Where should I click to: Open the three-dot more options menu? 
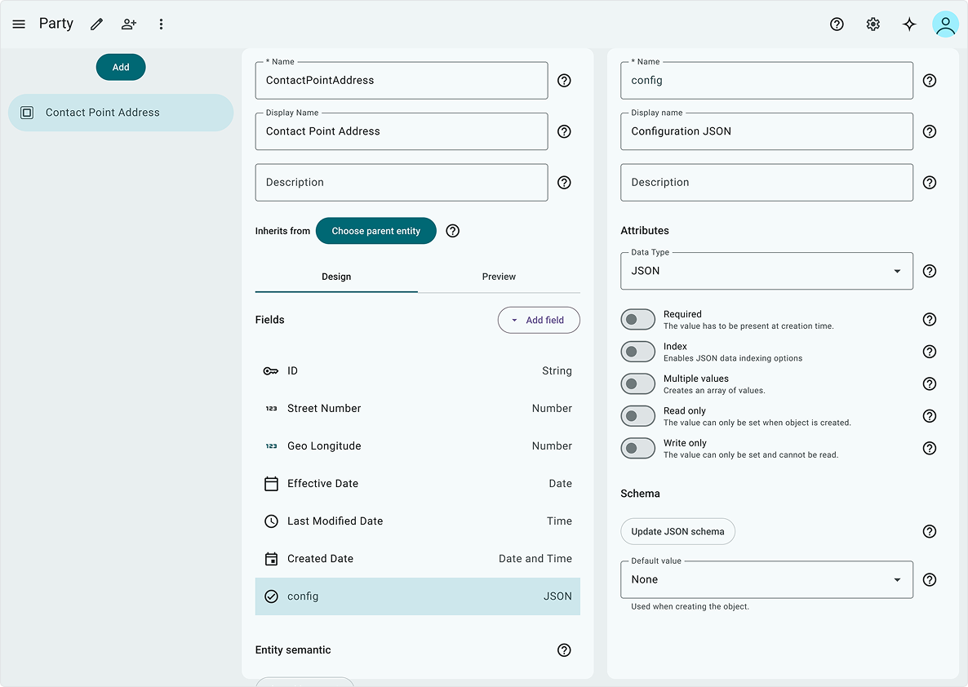tap(161, 24)
